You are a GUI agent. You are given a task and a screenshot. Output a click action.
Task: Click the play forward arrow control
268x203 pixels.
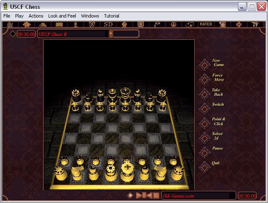(x=139, y=195)
